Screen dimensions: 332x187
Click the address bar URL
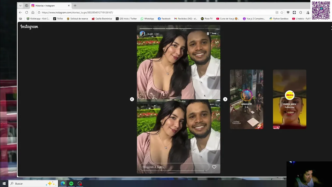(x=77, y=12)
